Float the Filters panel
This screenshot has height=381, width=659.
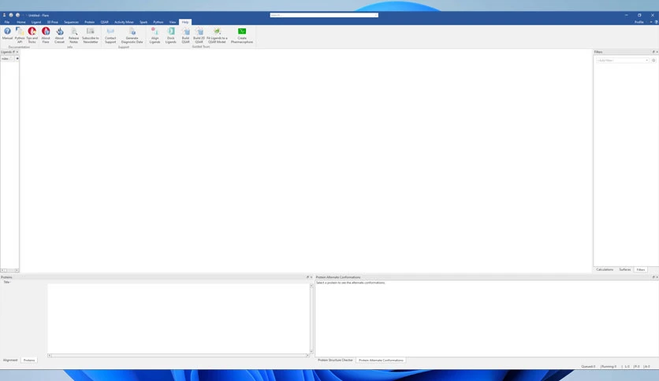653,52
